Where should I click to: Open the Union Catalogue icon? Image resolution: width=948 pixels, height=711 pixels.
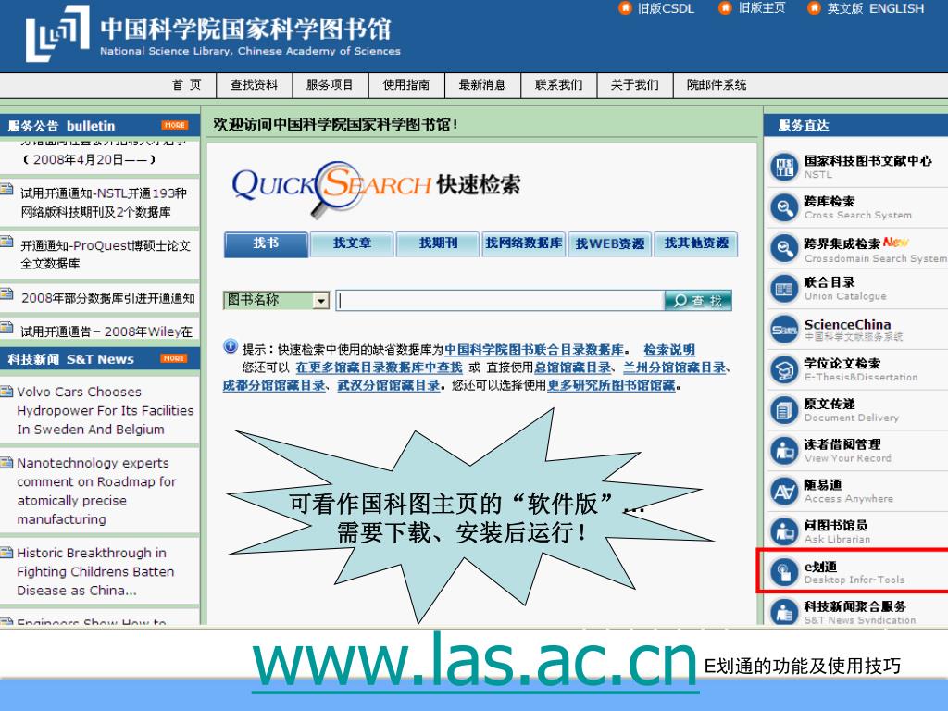[784, 289]
